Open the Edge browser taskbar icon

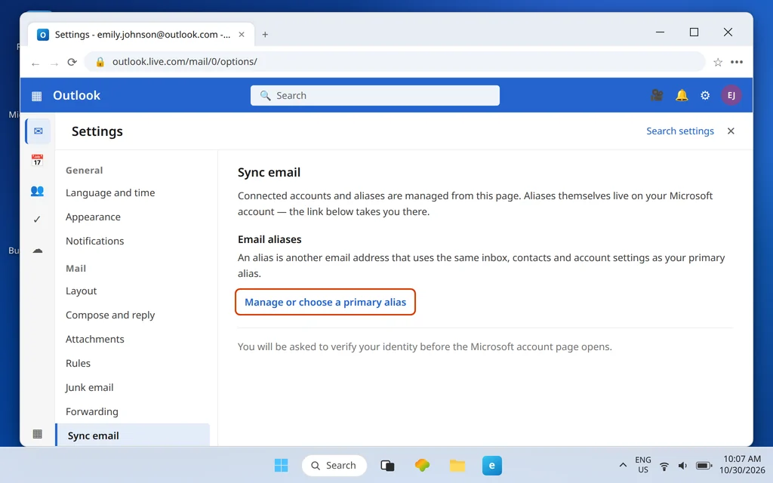(492, 465)
